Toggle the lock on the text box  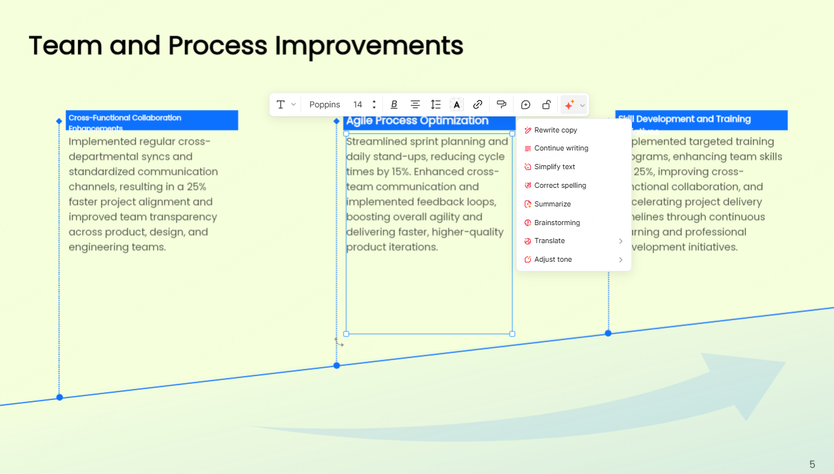[546, 104]
